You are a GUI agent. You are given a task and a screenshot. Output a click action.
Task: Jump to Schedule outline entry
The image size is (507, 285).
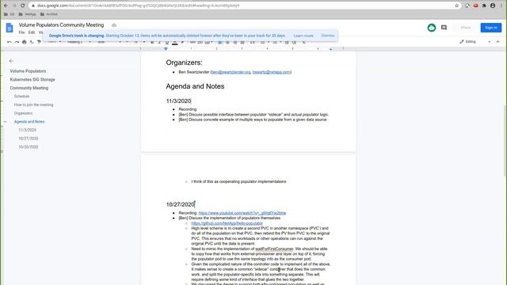(21, 97)
